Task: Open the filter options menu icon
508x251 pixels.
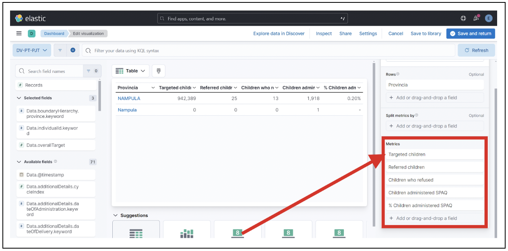Action: [60, 50]
